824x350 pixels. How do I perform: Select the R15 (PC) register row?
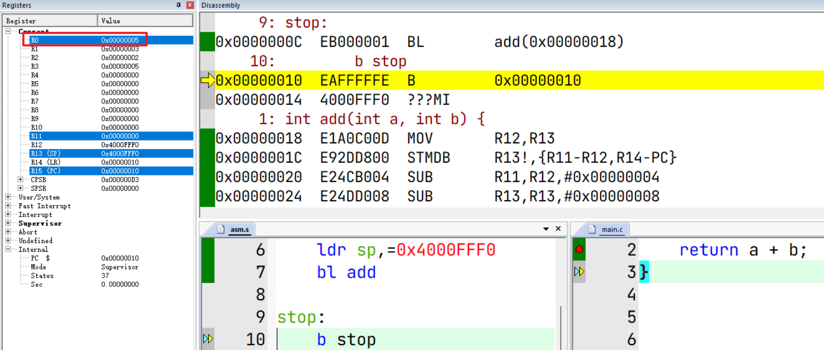(x=111, y=171)
